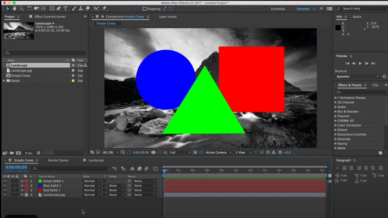The height and width of the screenshot is (218, 388).
Task: Expand the Solids folder in Project panel
Action: (4, 81)
